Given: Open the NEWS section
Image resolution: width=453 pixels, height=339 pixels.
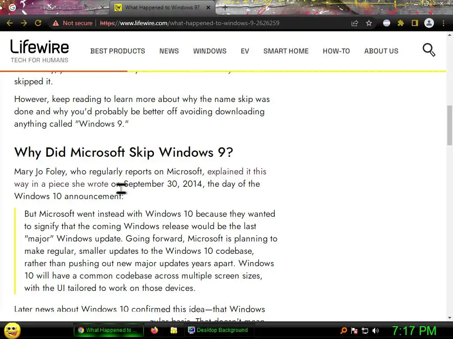Looking at the screenshot, I should (x=169, y=51).
